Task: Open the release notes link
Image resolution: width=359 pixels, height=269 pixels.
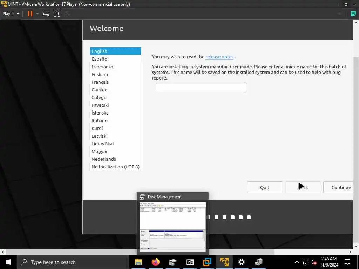Action: coord(219,57)
